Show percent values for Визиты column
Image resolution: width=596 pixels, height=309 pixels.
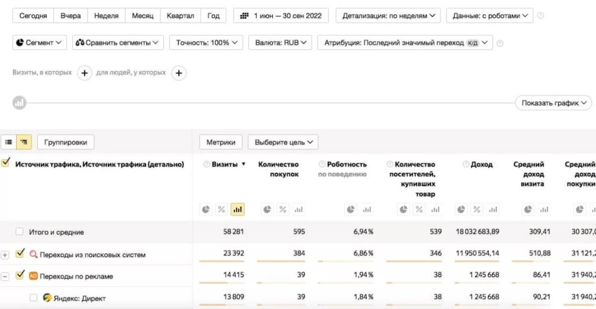(222, 210)
